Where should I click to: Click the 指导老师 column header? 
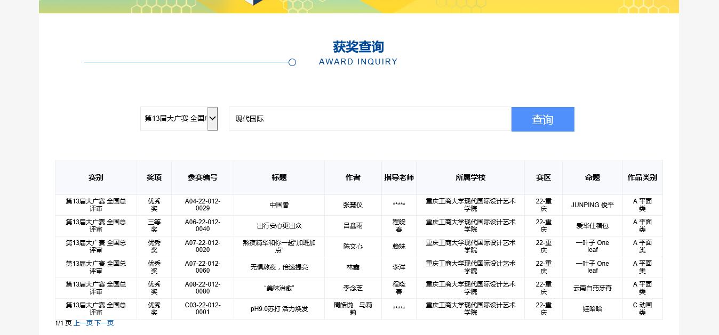(399, 177)
